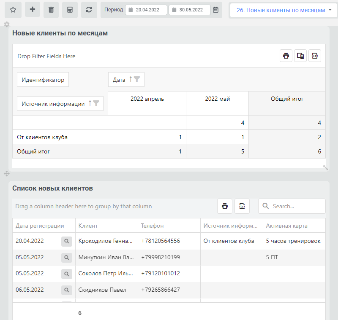Click the trash delete icon
This screenshot has width=338, height=320.
point(51,10)
